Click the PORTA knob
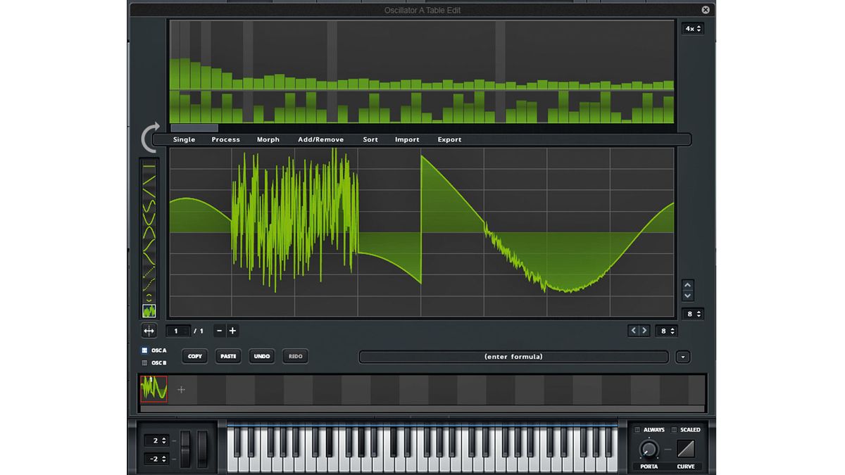 click(649, 449)
